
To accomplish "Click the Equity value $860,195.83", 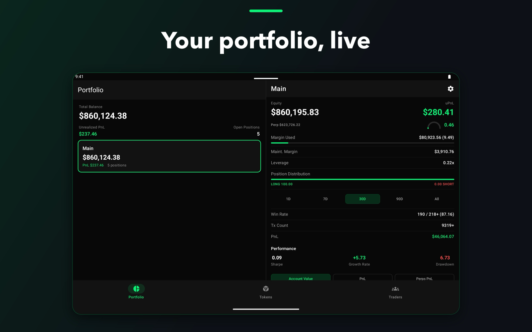I will 295,112.
